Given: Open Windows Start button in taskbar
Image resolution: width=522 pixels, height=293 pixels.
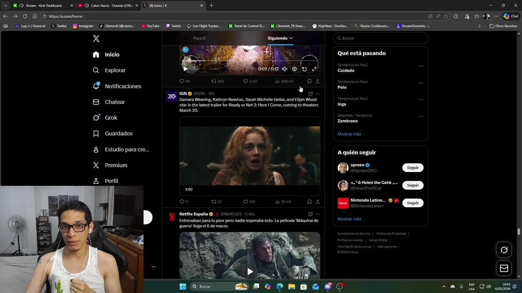Looking at the screenshot, I should point(183,286).
